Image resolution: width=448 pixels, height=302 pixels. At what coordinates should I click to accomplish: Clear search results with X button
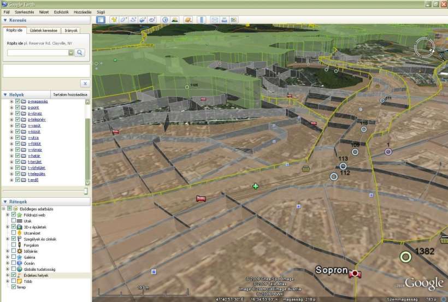[85, 84]
